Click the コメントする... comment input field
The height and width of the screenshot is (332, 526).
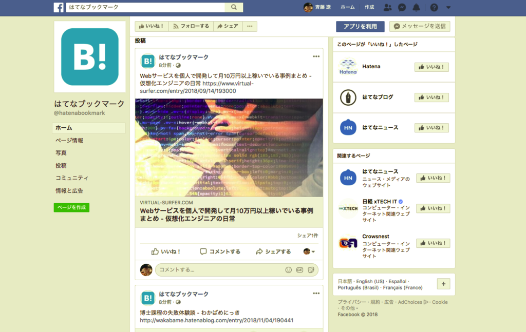236,270
